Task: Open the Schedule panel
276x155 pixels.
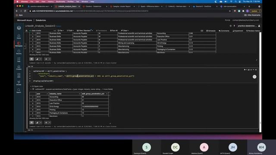Action: [211, 31]
